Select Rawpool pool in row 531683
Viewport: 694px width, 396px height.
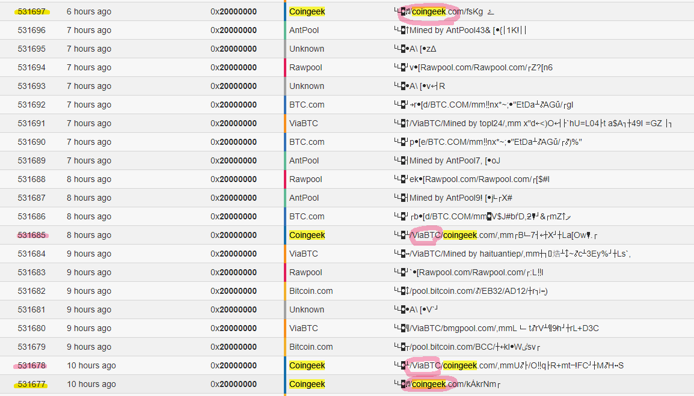coord(306,272)
